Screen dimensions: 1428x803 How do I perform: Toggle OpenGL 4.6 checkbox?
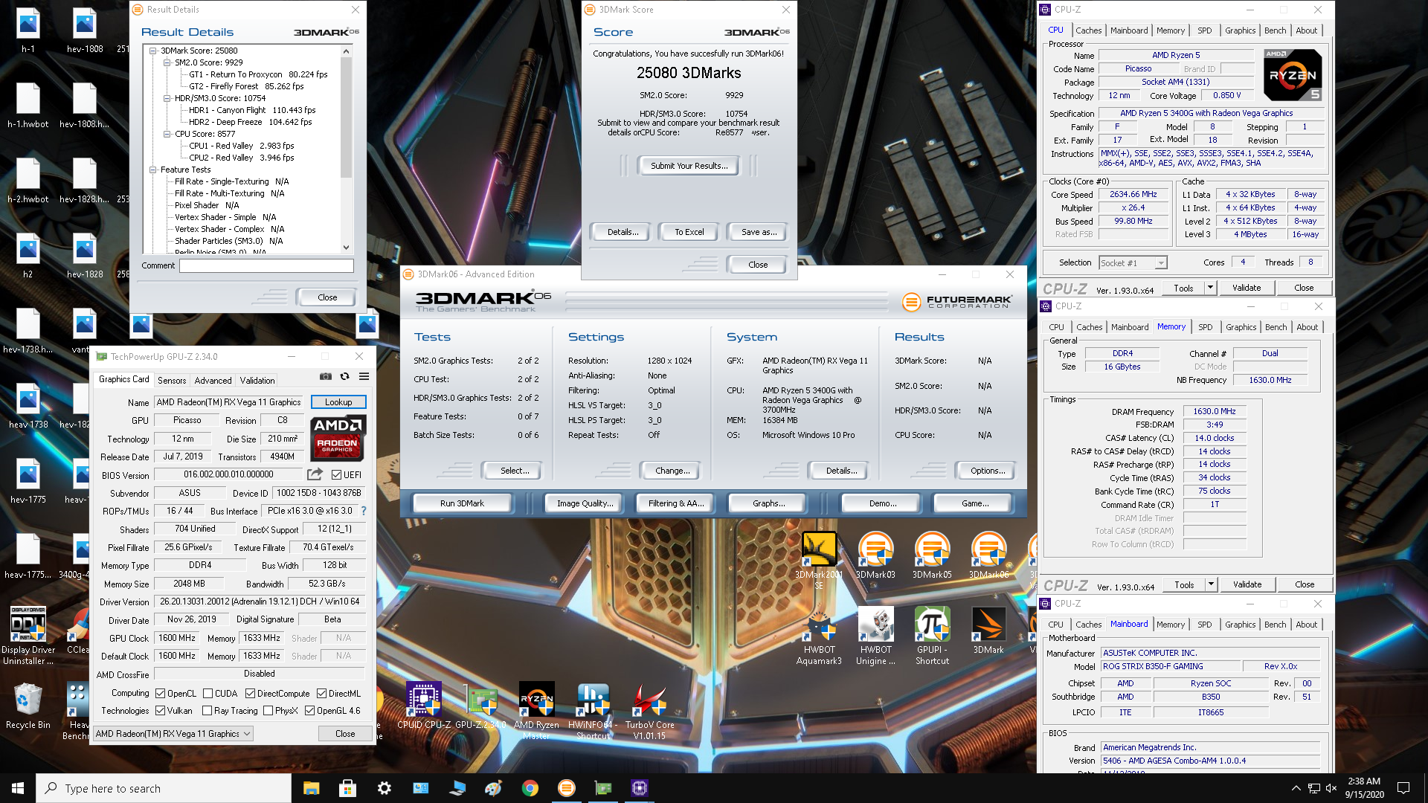pos(309,711)
